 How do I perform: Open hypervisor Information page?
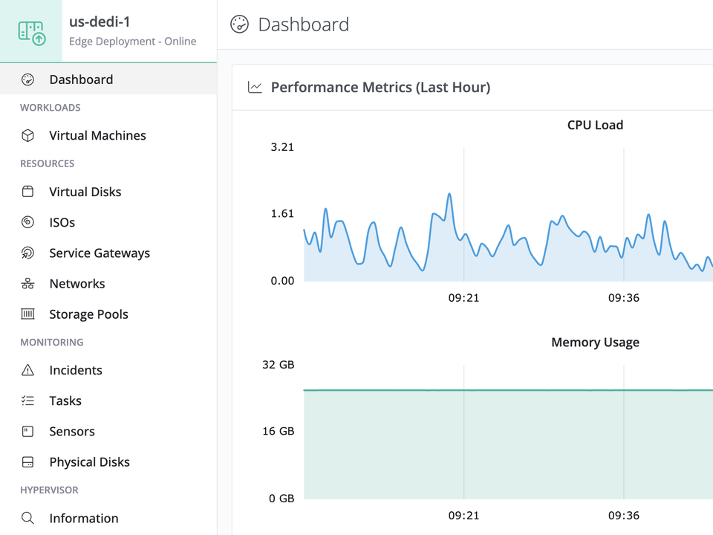point(108,519)
